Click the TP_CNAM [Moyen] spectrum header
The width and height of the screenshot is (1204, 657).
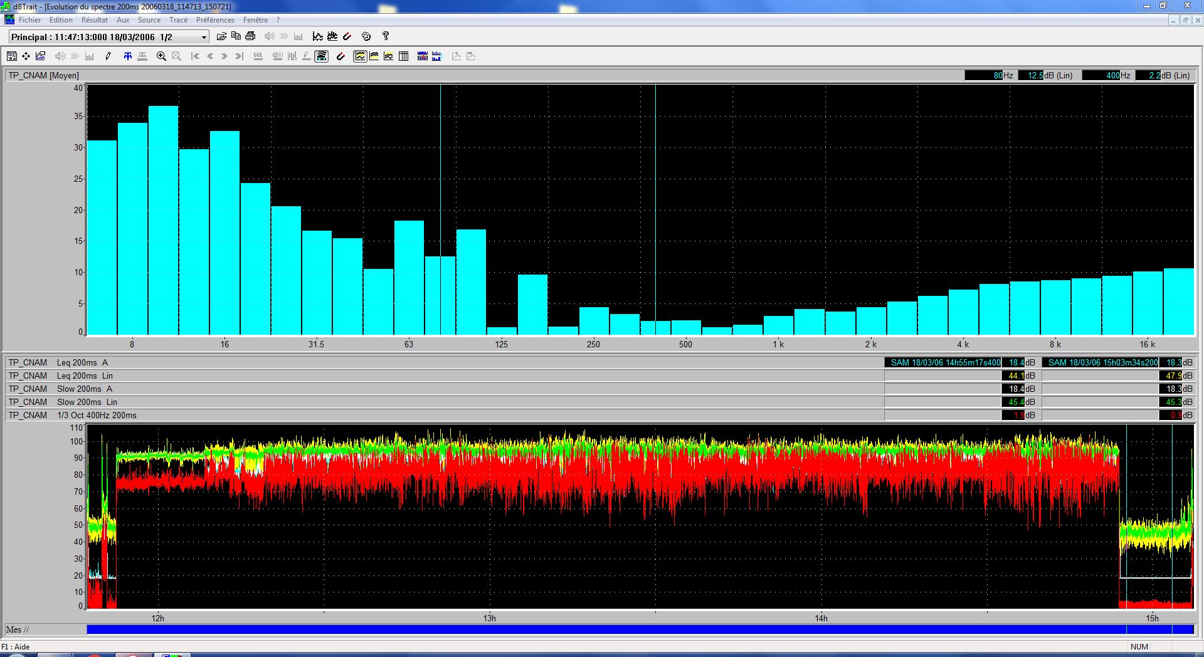coord(44,75)
